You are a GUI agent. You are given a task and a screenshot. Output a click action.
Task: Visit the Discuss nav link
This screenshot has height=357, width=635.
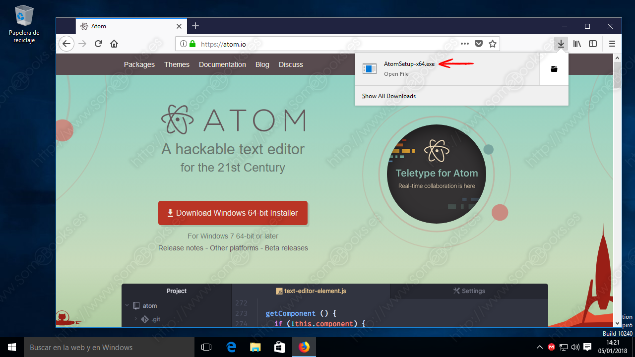tap(291, 64)
